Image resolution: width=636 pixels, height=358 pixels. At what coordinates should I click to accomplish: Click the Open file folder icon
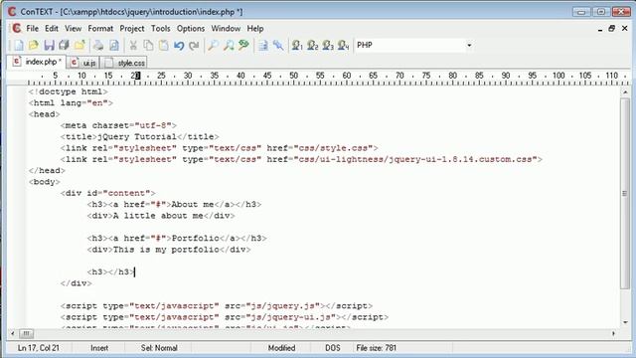tap(34, 45)
